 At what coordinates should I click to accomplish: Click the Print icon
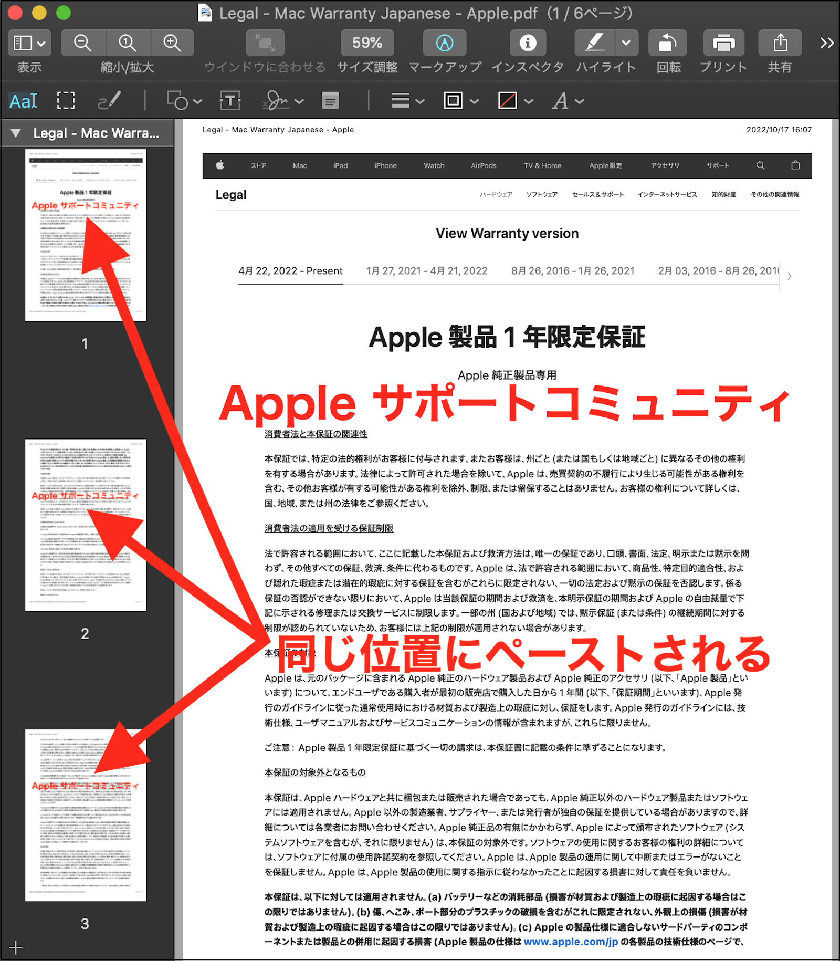(x=723, y=43)
